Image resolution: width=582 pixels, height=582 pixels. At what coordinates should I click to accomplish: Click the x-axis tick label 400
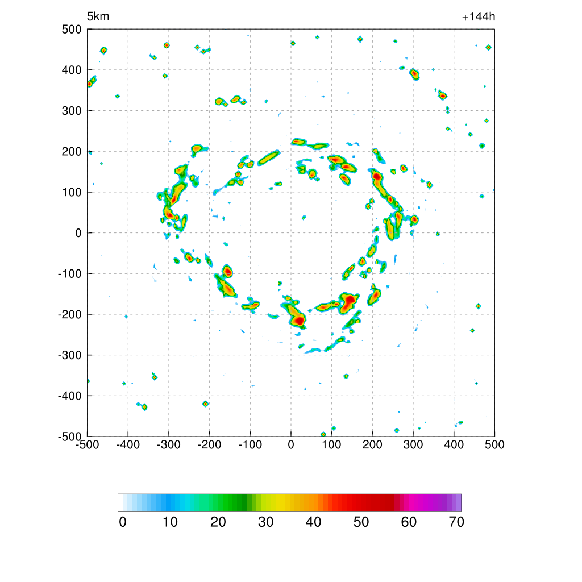point(454,444)
